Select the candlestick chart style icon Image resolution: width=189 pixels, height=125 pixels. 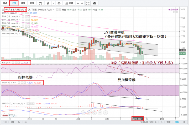[x=48, y=3]
